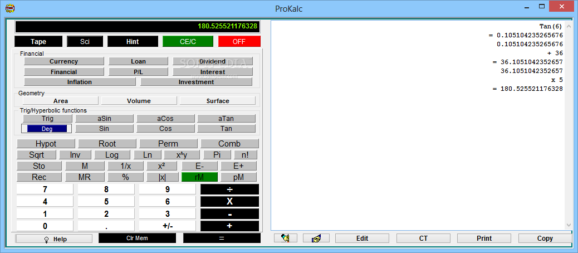Click the ÷ divide key
578x253 pixels.
pyautogui.click(x=229, y=189)
